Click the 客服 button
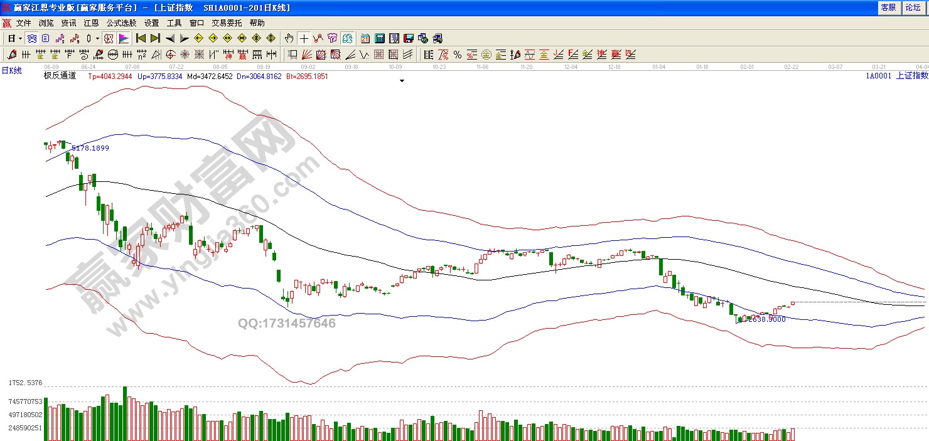 (888, 8)
